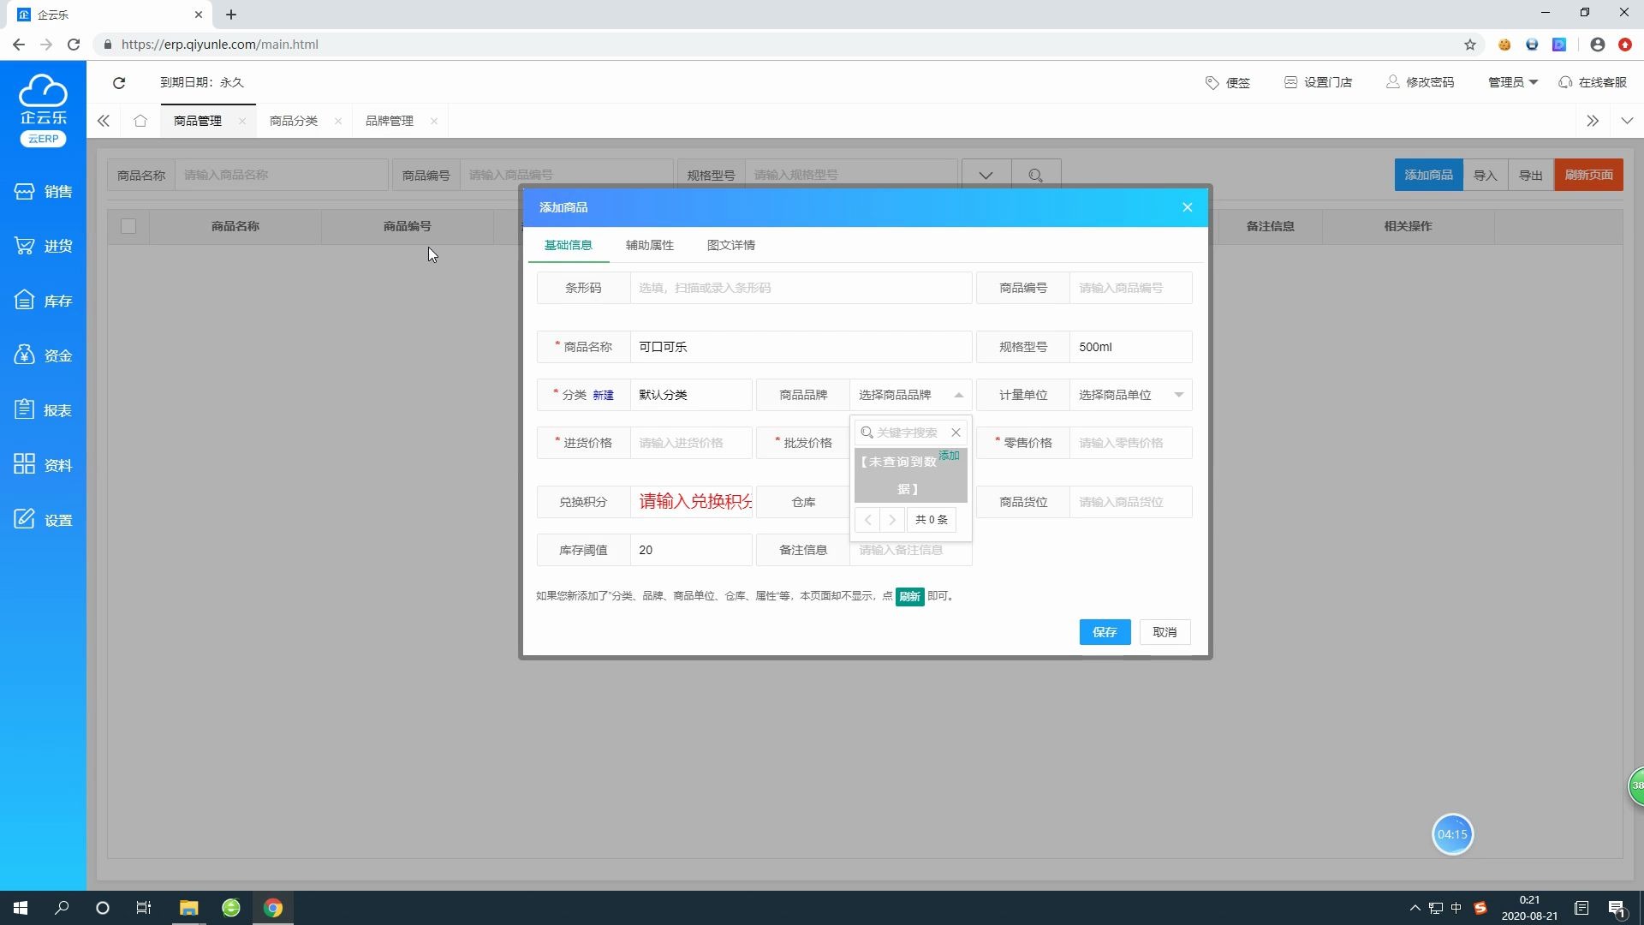Switch to the 基础信息 tab
1644x925 pixels.
[569, 245]
